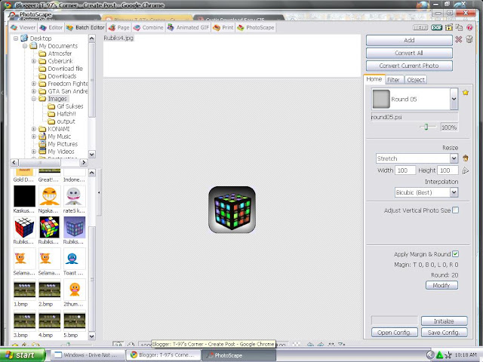Expand the KONAMI folder node
This screenshot has height=362, width=483.
point(34,129)
